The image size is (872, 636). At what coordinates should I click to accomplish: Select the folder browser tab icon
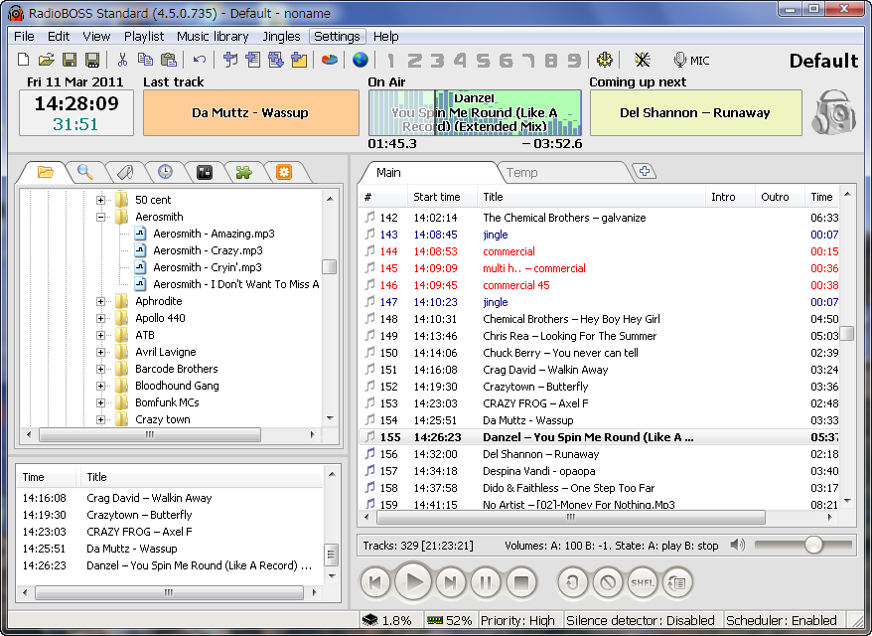(x=46, y=172)
